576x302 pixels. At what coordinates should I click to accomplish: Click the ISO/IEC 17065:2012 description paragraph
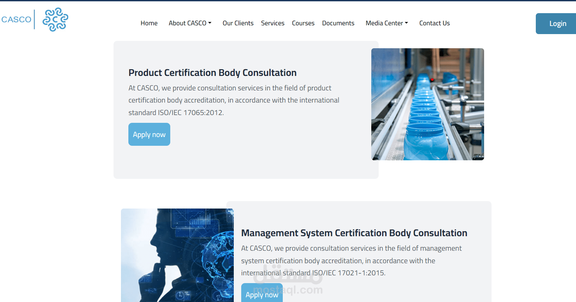(x=234, y=100)
